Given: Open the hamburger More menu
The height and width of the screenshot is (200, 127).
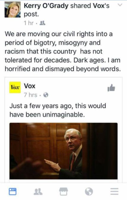Looking at the screenshot, I should tap(114, 191).
